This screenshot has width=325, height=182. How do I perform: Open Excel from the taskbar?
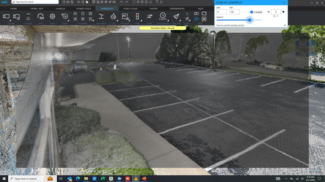click(x=103, y=179)
